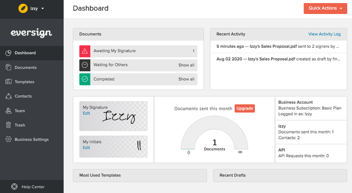Open the Izzy account dropdown arrow
The height and width of the screenshot is (193, 352).
(43, 9)
